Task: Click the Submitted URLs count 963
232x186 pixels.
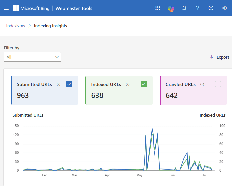Action: (x=23, y=95)
